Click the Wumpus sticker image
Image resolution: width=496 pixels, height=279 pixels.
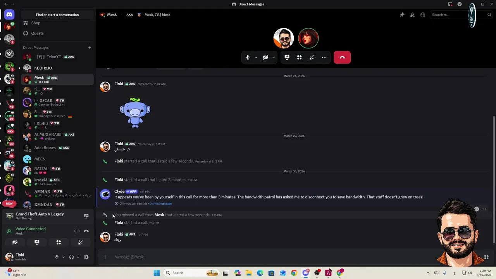tap(135, 112)
